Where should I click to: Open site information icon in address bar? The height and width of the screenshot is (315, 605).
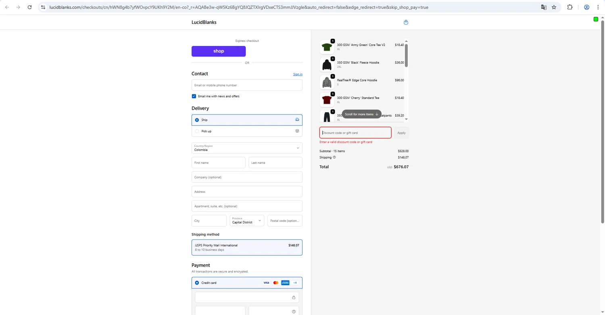(43, 7)
